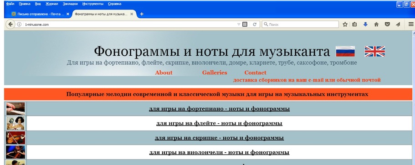This screenshot has height=165, width=415.
Task: Open the Contact link
Action: tap(255, 73)
